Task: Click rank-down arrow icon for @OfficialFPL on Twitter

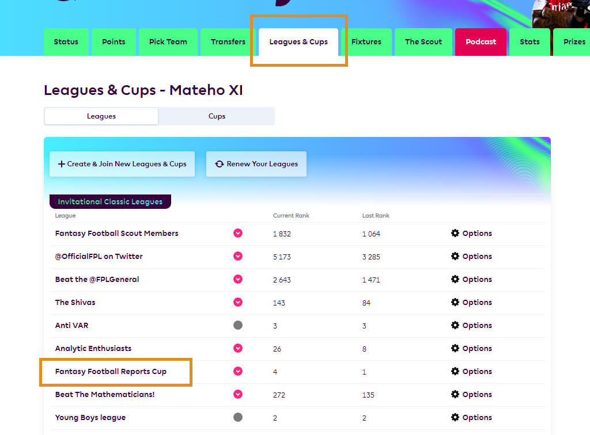Action: [238, 256]
